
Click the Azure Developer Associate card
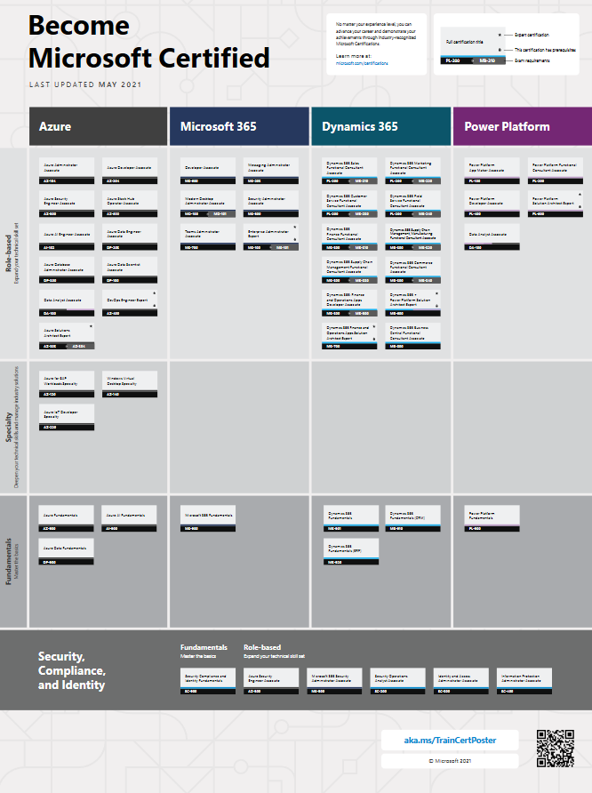point(130,171)
